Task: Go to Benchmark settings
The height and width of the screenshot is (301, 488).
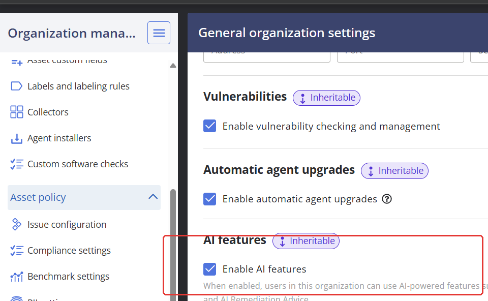Action: click(x=69, y=277)
